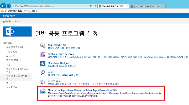Viewport: 189px width, 105px height.
Task: Click the SharePoint Designer section icon
Action: point(43,64)
